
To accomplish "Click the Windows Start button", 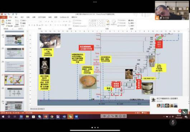I will tap(3, 117).
